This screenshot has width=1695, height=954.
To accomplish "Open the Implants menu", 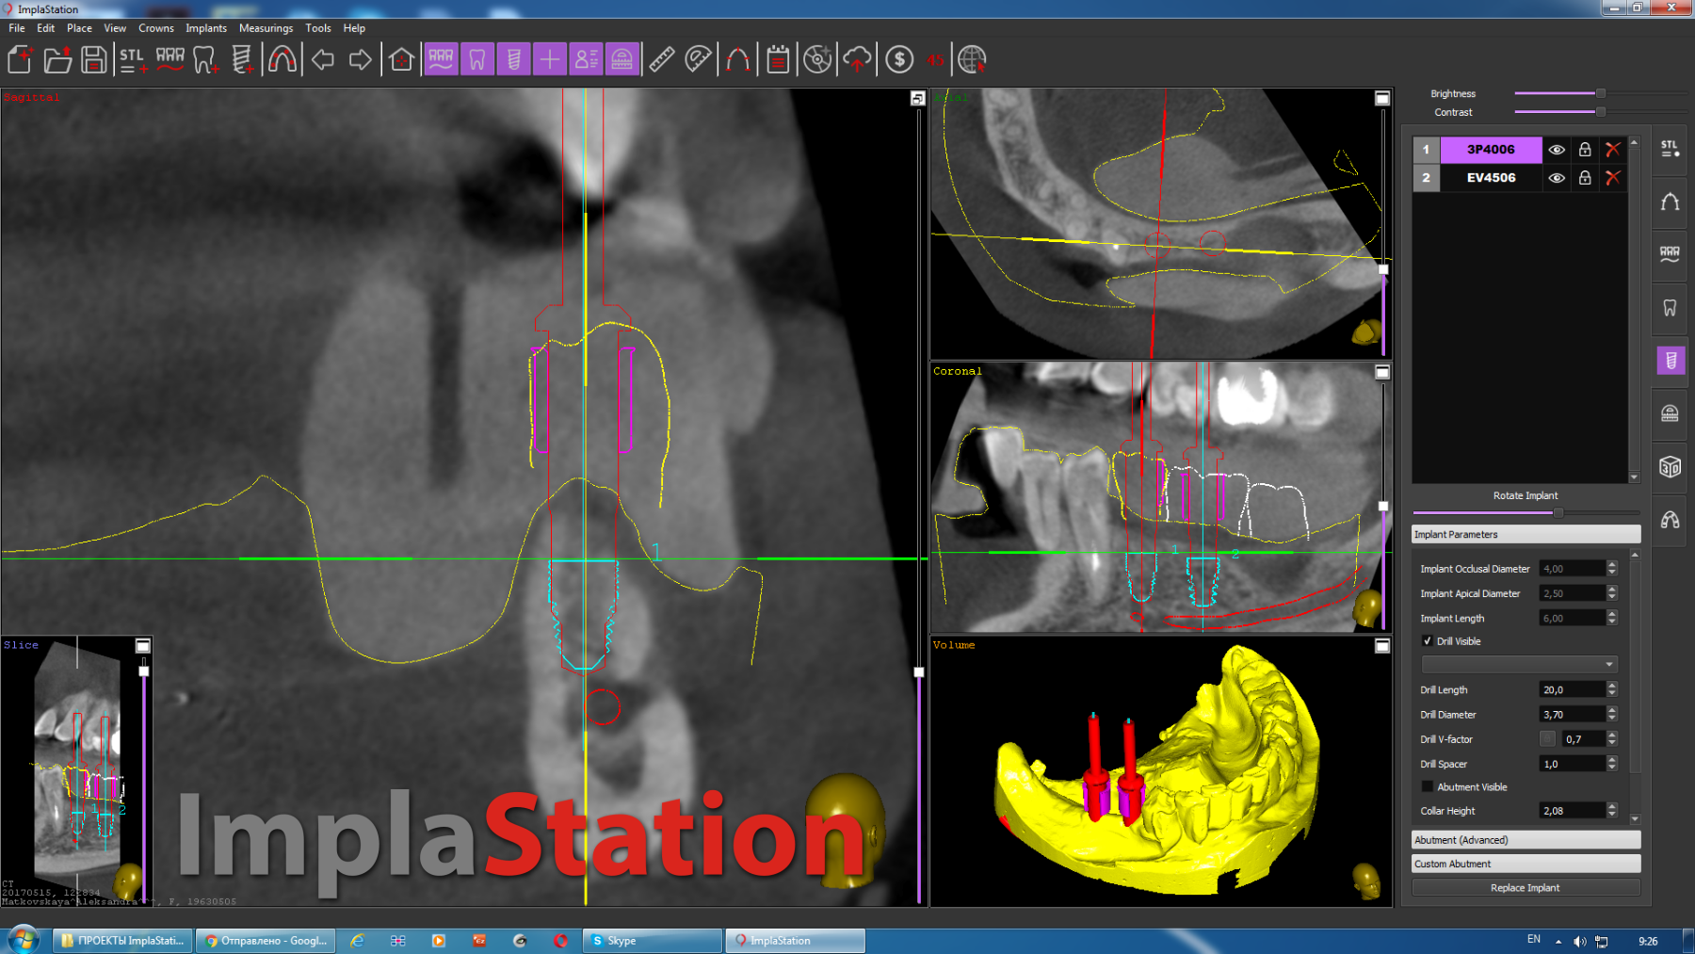I will click(206, 28).
